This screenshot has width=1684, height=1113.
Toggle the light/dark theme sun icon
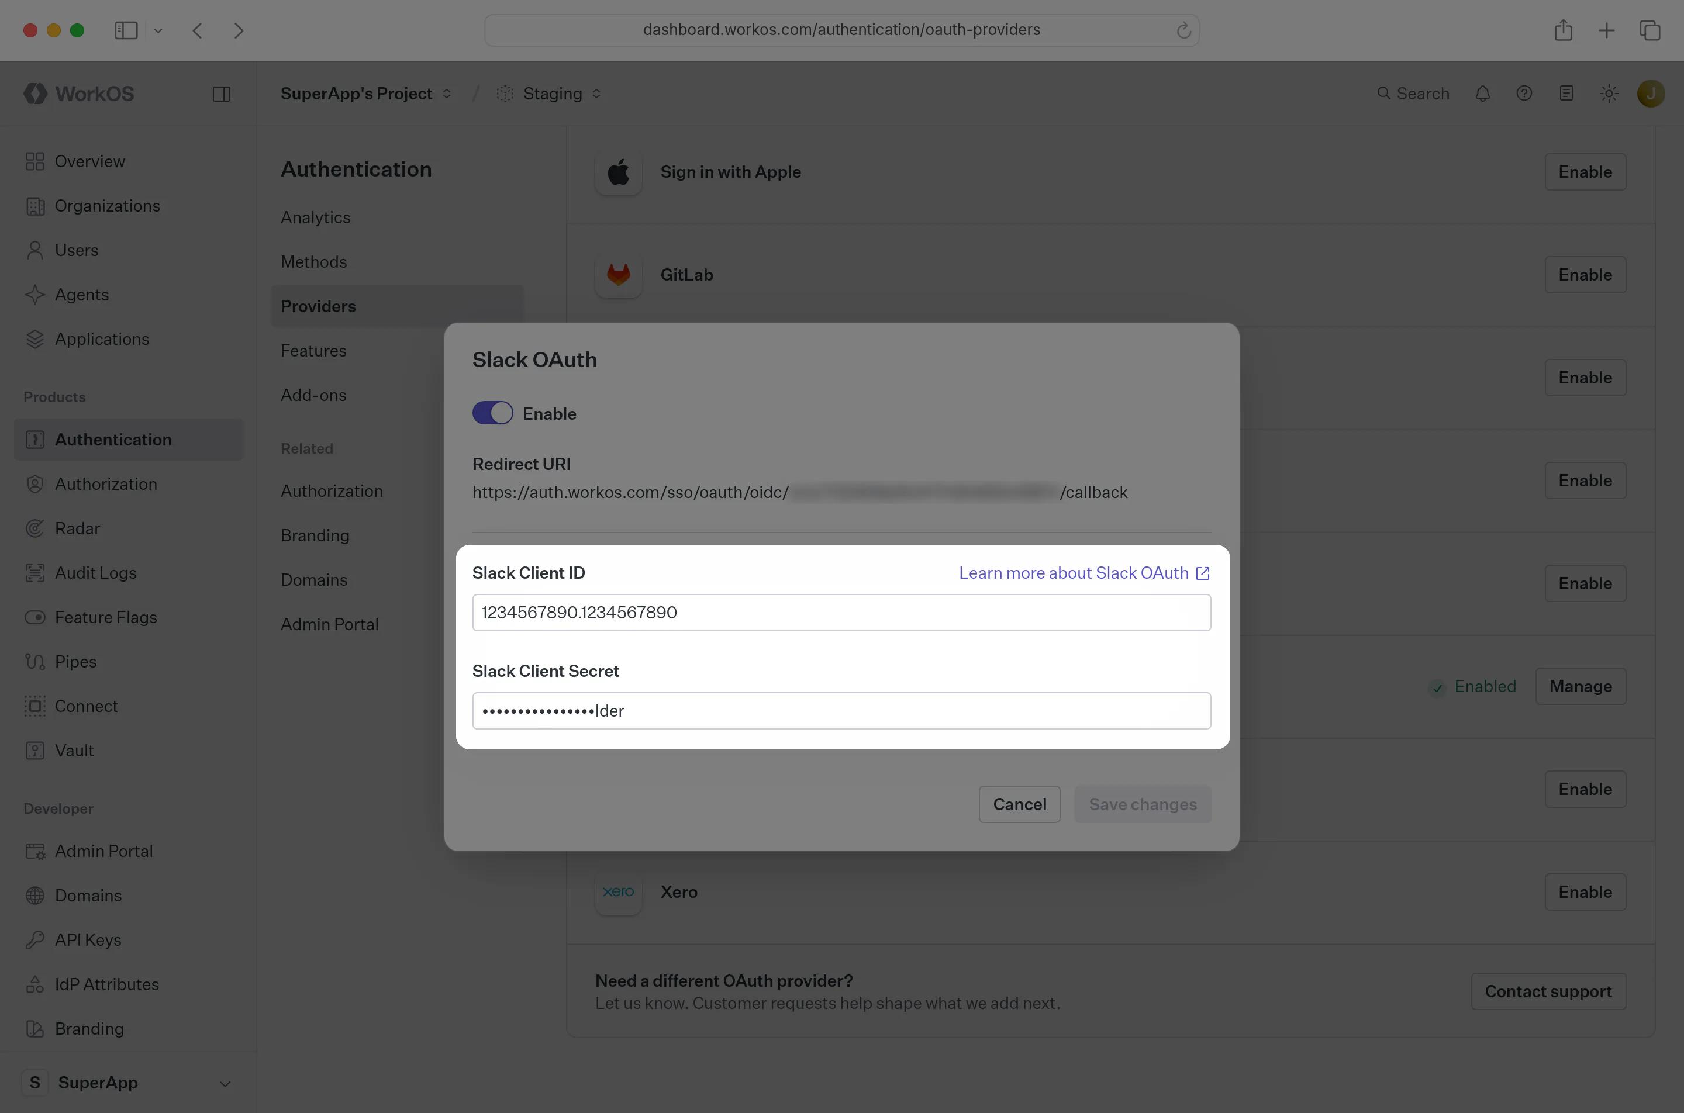(x=1609, y=94)
